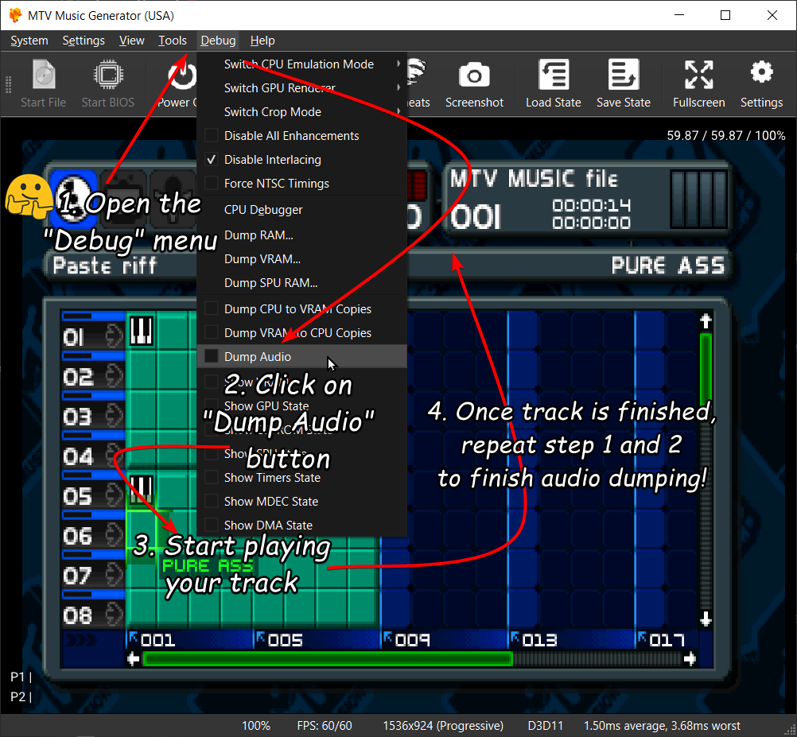Click the dial icon next to track 03
This screenshot has width=797, height=737.
[114, 416]
